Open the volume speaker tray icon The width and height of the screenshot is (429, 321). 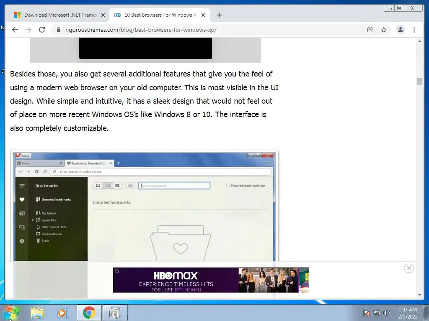(386, 313)
